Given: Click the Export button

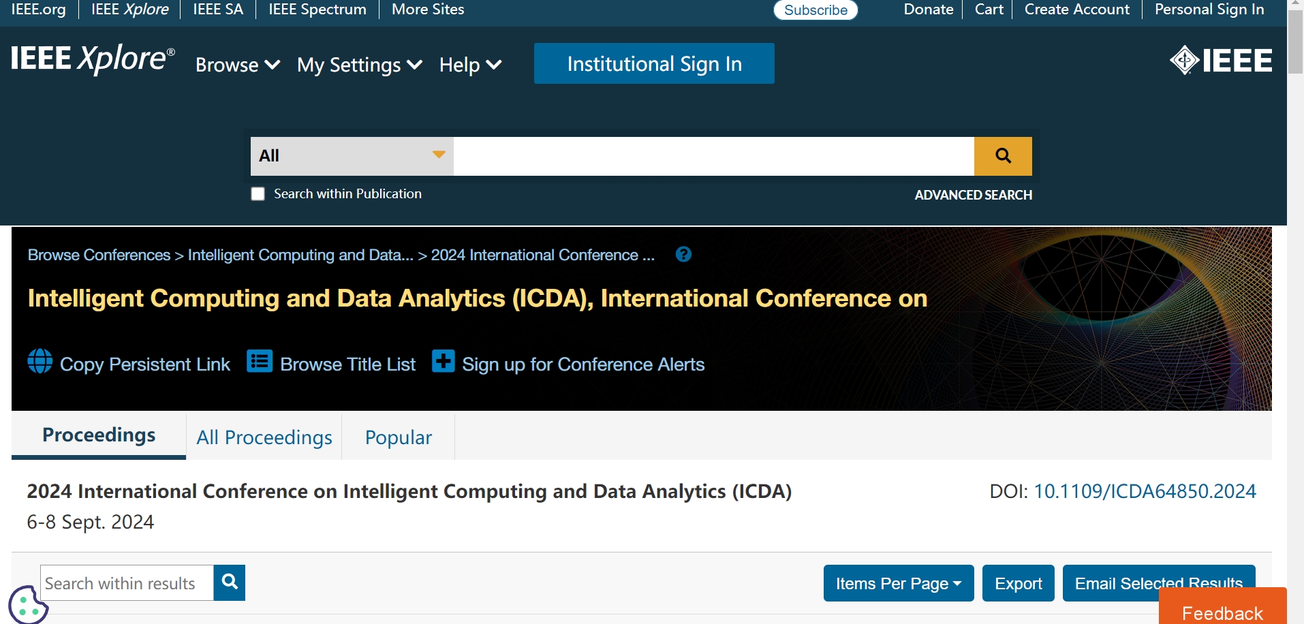Looking at the screenshot, I should (x=1019, y=583).
